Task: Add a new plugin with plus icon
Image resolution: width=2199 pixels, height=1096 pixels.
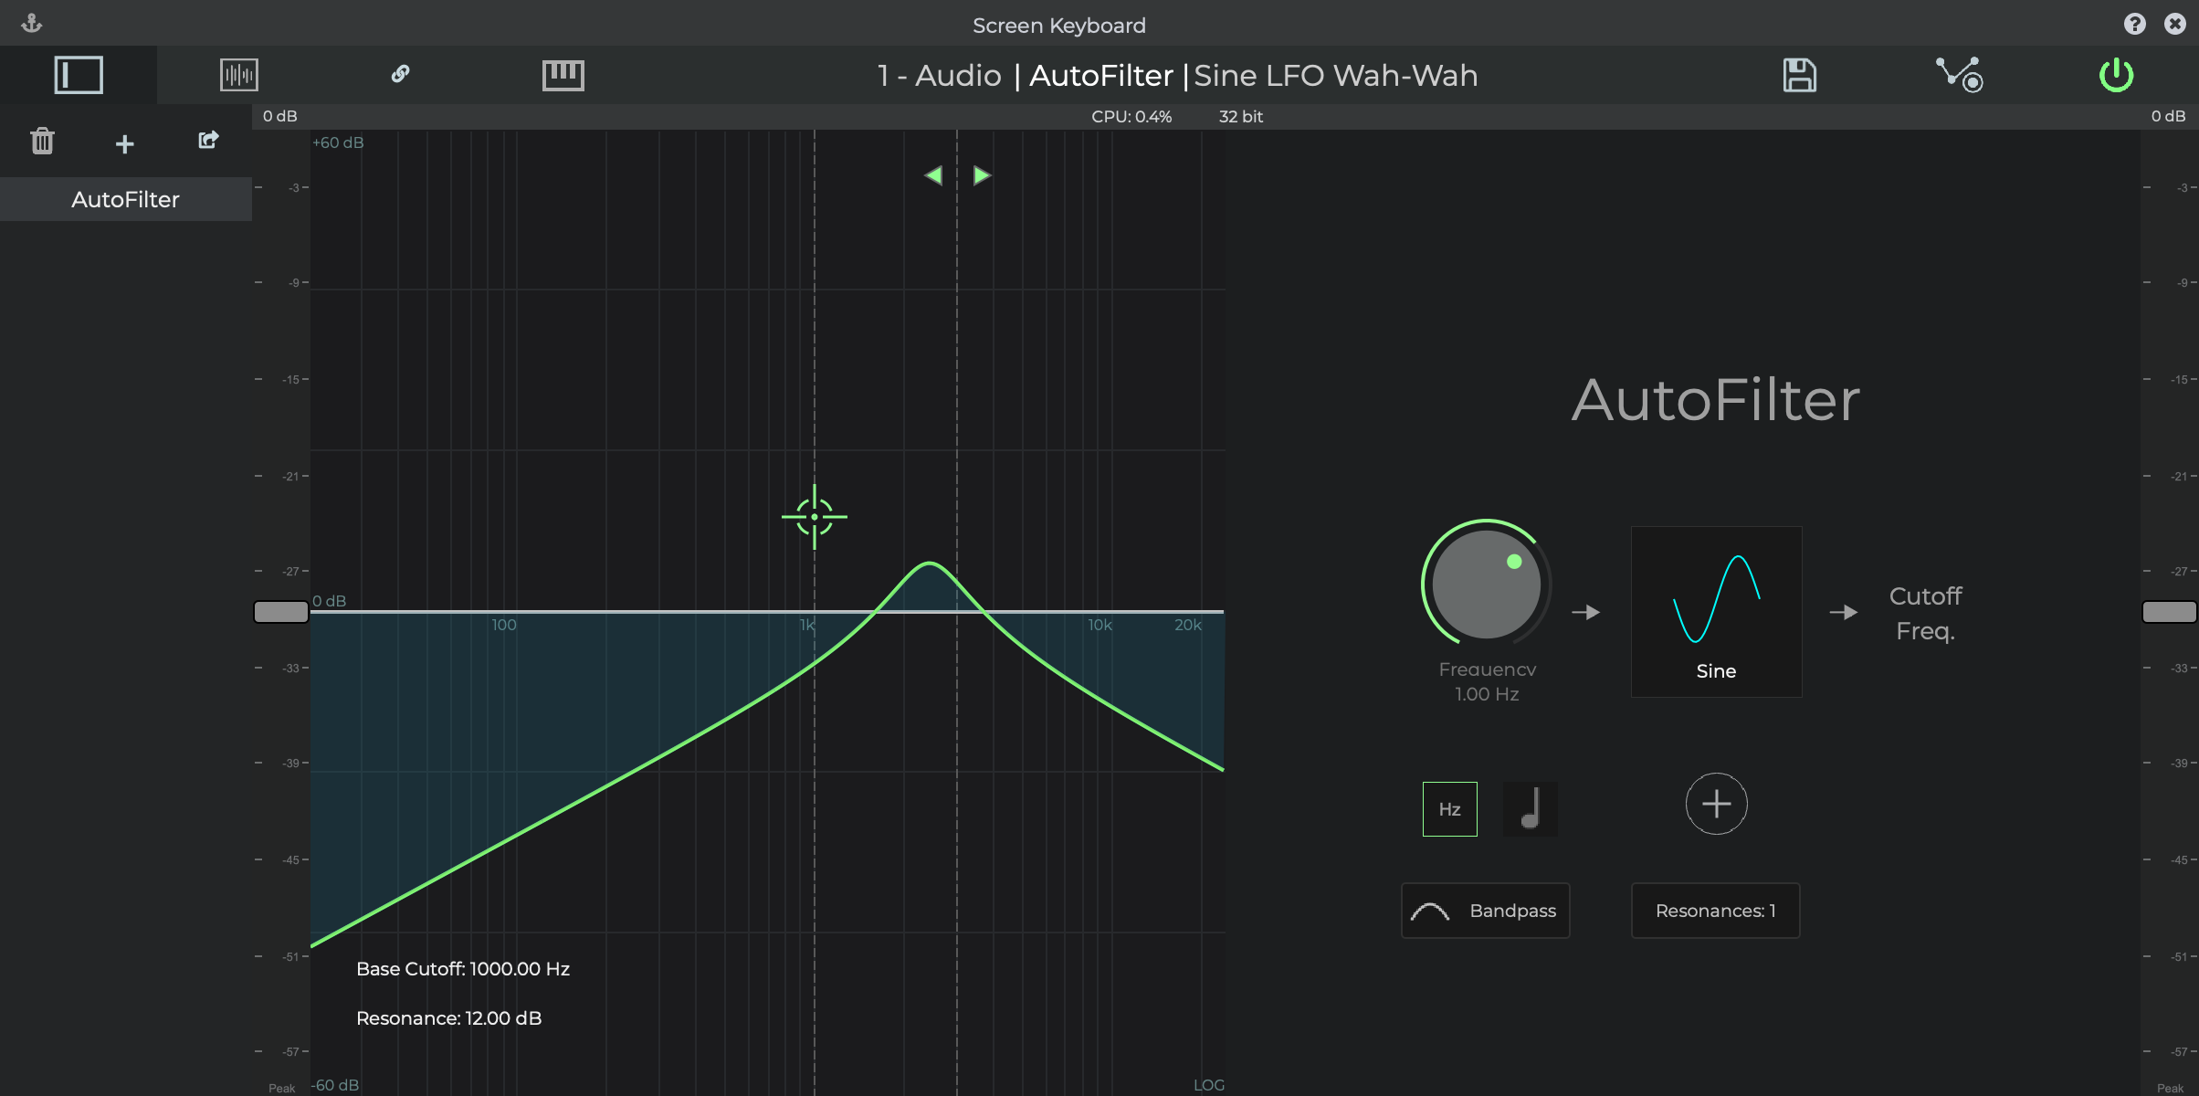Action: point(125,144)
